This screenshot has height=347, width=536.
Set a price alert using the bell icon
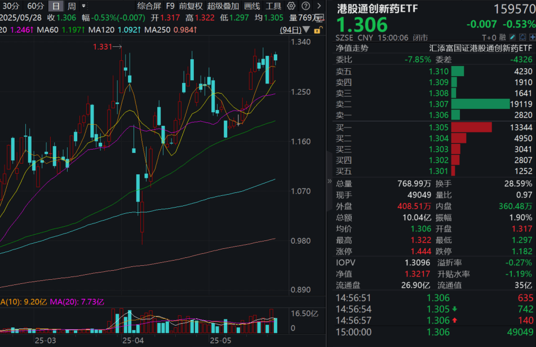click(x=523, y=37)
